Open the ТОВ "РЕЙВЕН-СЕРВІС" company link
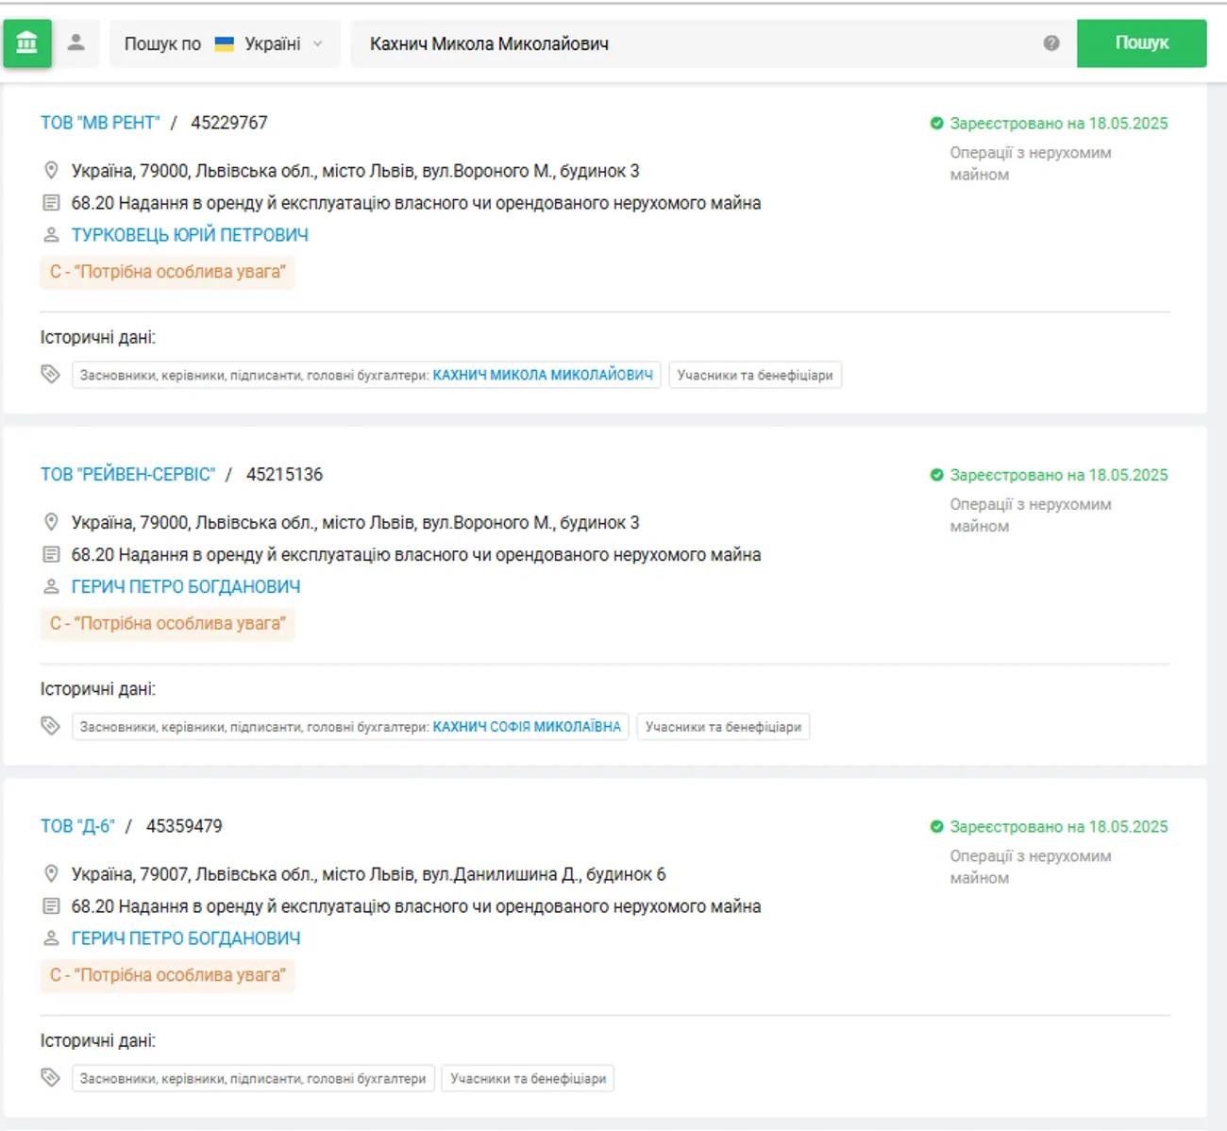Image resolution: width=1227 pixels, height=1131 pixels. pos(127,475)
